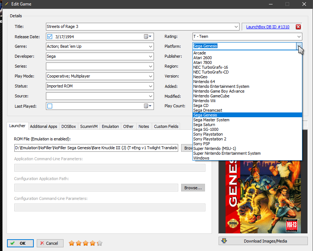
Task: Select Nintendo Wii platform
Action: 247,101
